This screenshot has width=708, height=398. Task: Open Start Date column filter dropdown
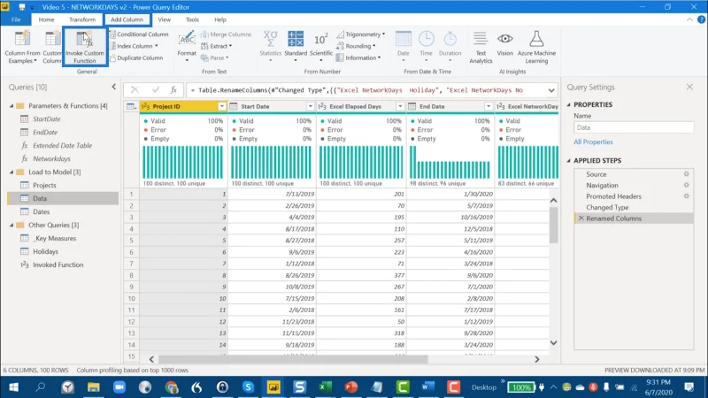(x=311, y=106)
